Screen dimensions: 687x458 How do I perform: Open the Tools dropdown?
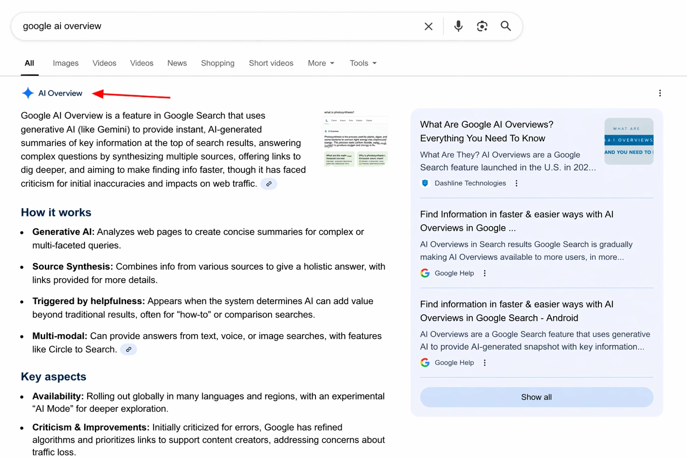[363, 63]
